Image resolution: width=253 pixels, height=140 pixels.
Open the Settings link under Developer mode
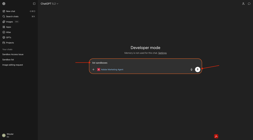162,53
